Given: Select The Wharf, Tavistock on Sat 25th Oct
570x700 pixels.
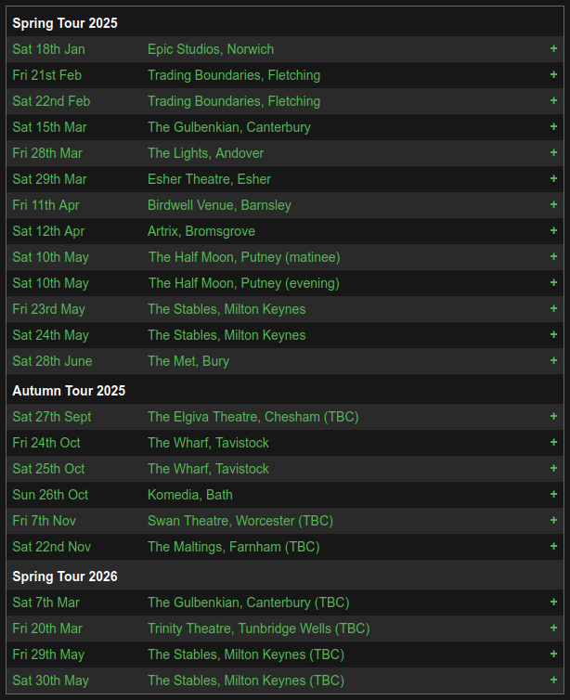Looking at the screenshot, I should (x=209, y=468).
